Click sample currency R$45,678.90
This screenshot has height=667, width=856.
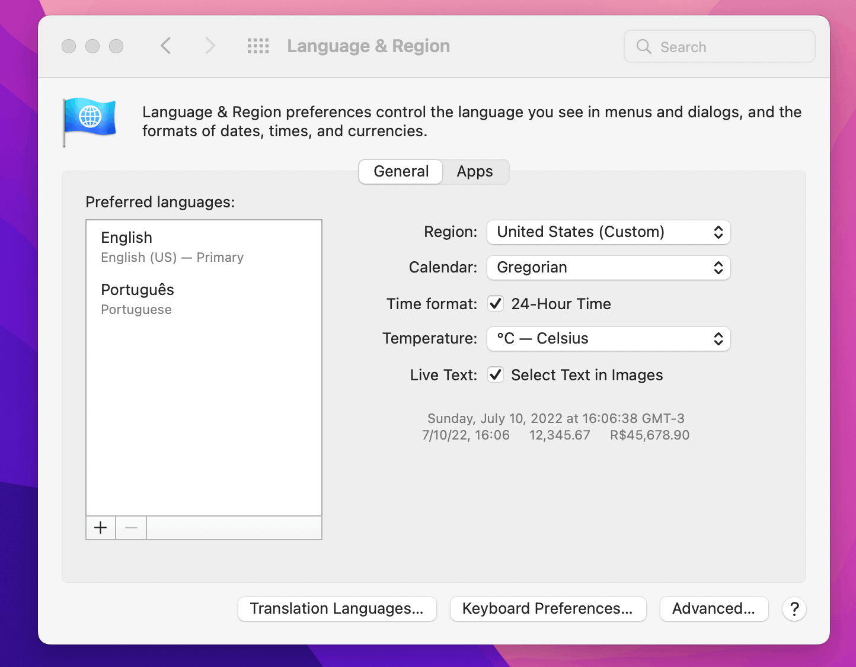(x=650, y=435)
